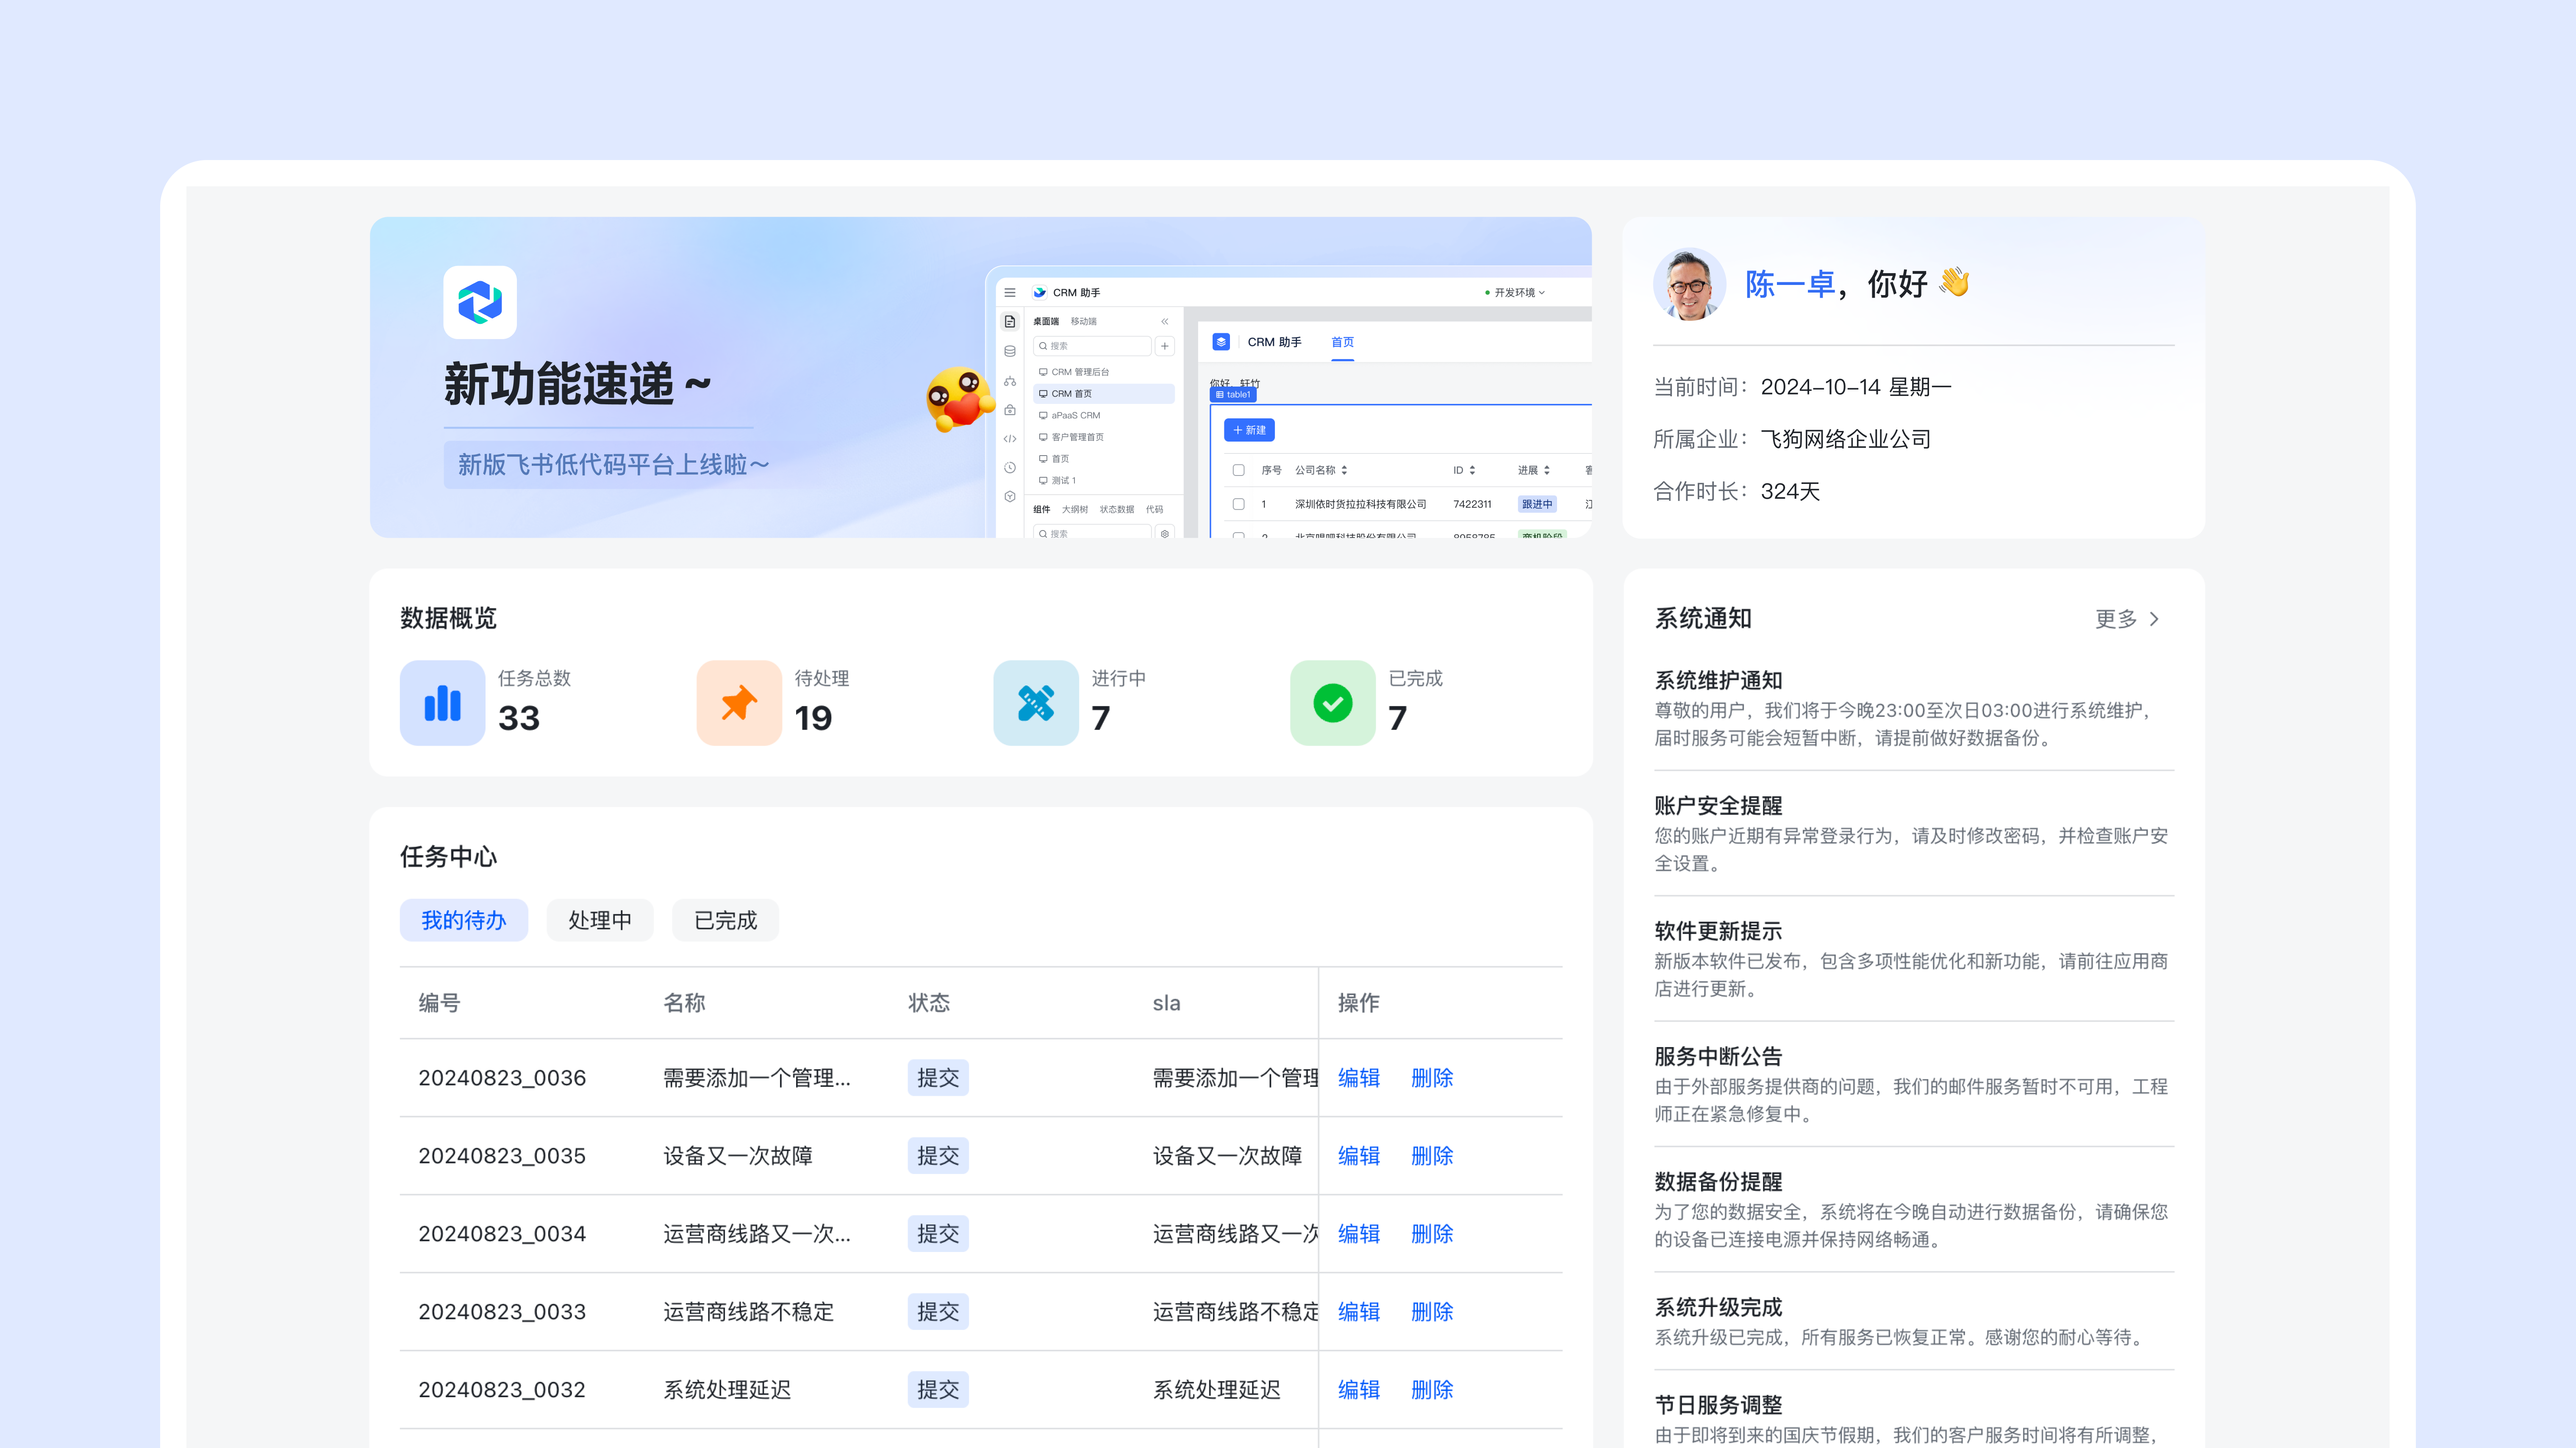This screenshot has width=2576, height=1448.
Task: Click the table1 component tag in preview
Action: [x=1233, y=395]
